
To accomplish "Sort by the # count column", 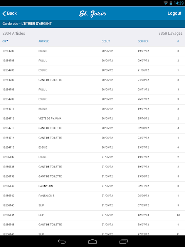I will pos(178,41).
